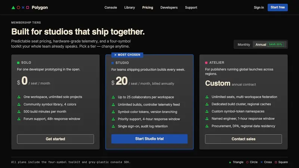Click the footer Triangle legend icon
This screenshot has height=168, width=299.
[x=230, y=162]
